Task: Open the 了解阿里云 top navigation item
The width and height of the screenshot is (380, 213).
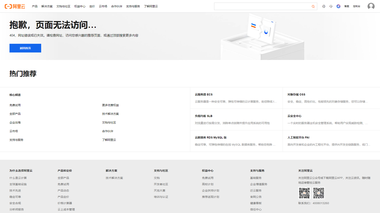Action: (x=151, y=6)
